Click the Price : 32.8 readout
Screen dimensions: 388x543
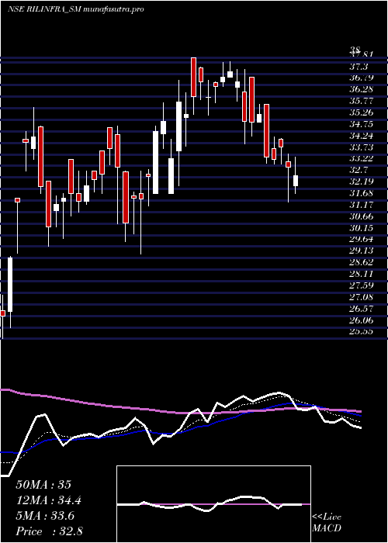tap(49, 531)
